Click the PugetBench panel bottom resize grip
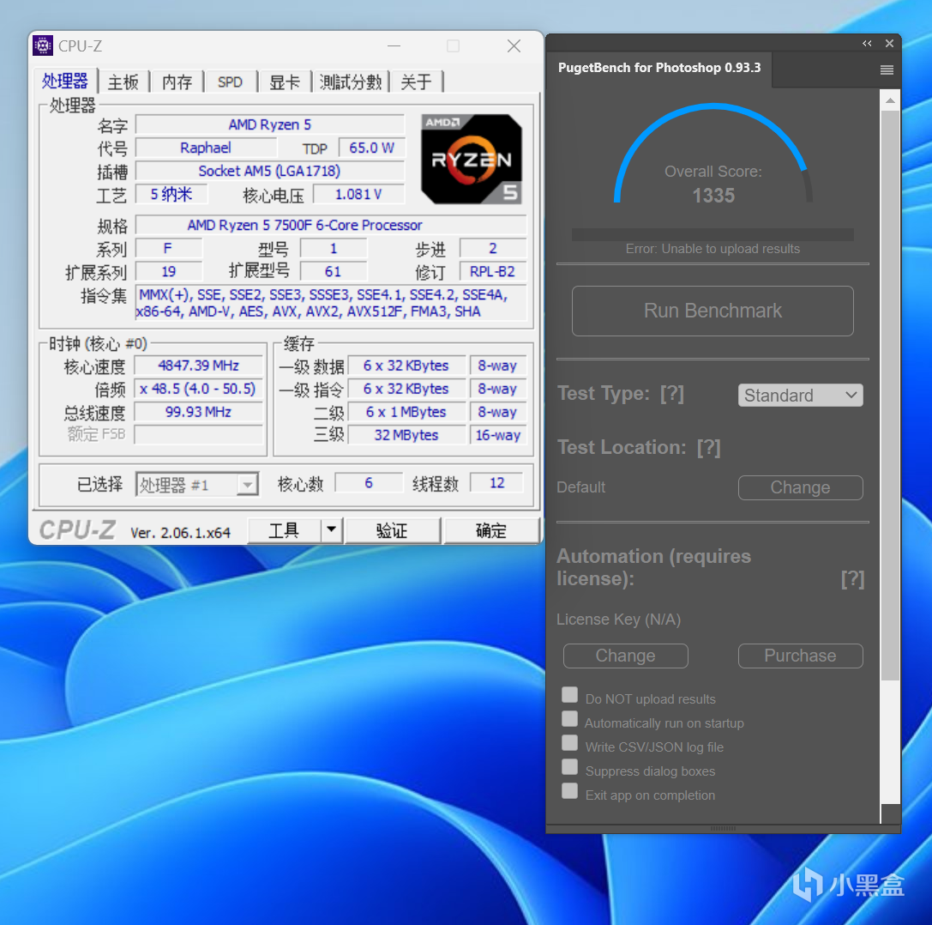Viewport: 932px width, 925px height. (723, 828)
